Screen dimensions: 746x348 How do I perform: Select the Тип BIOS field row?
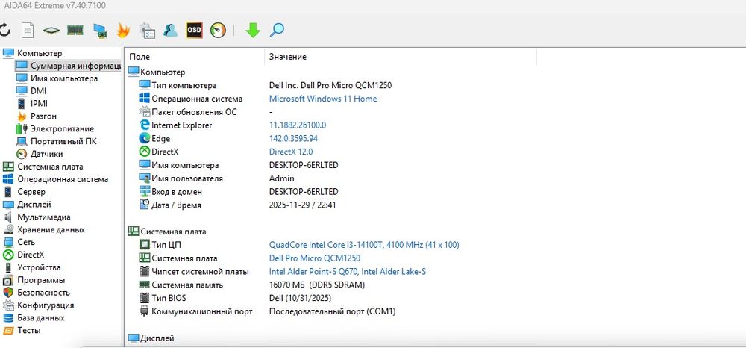[169, 299]
